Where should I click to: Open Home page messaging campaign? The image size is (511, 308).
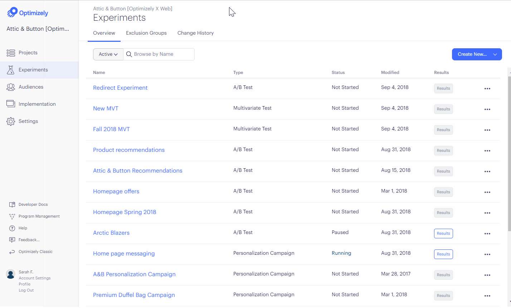(x=124, y=254)
